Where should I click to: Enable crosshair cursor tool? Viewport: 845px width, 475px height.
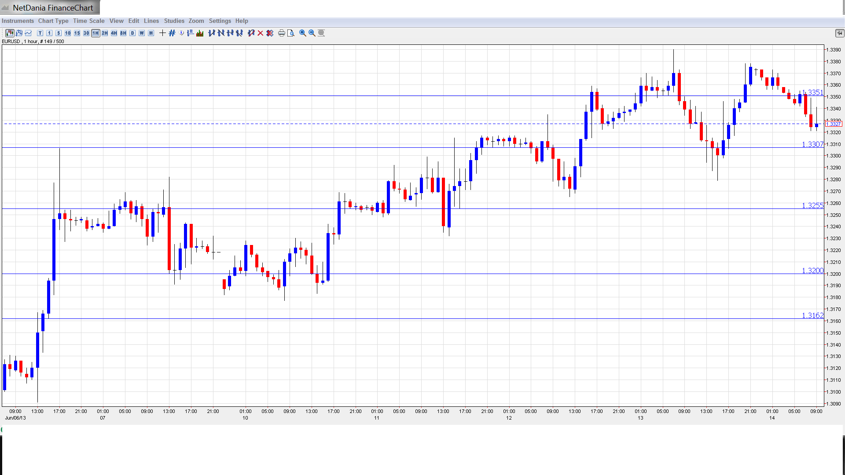pos(162,33)
